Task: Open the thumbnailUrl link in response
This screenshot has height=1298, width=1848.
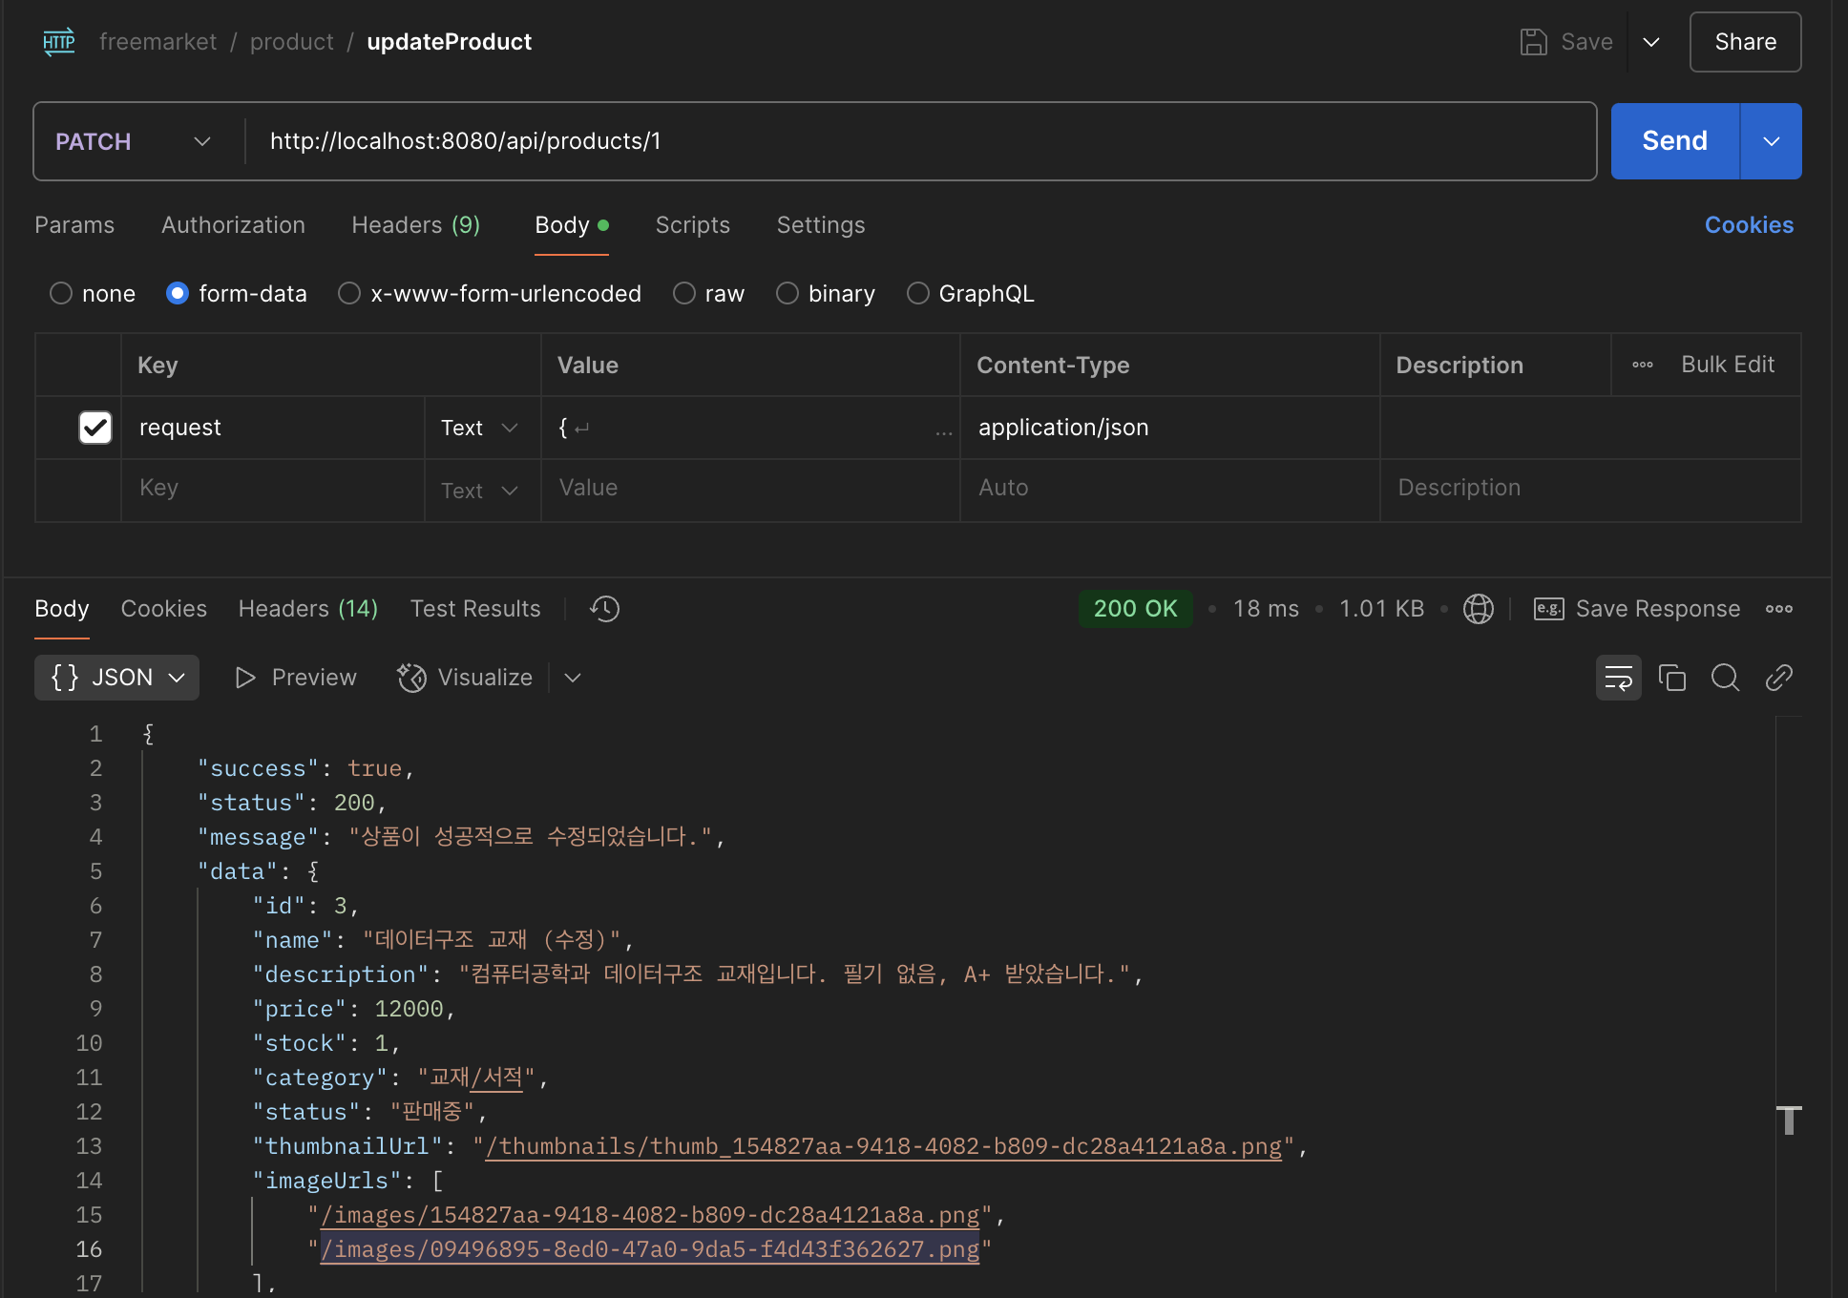Action: 883,1146
